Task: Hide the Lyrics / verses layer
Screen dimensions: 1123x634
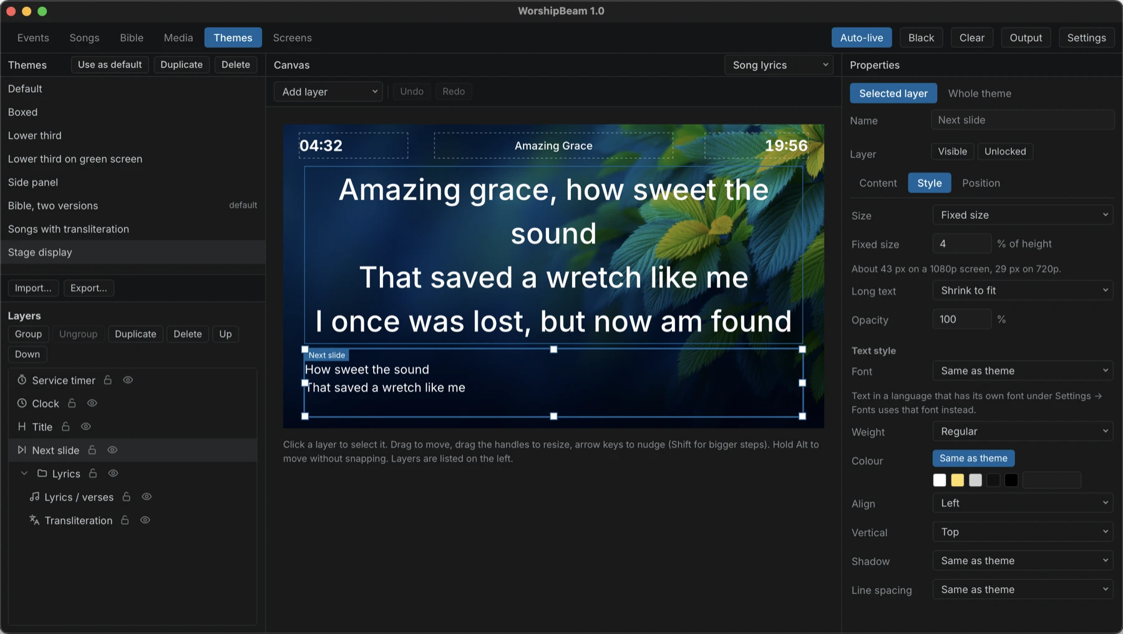Action: coord(147,497)
